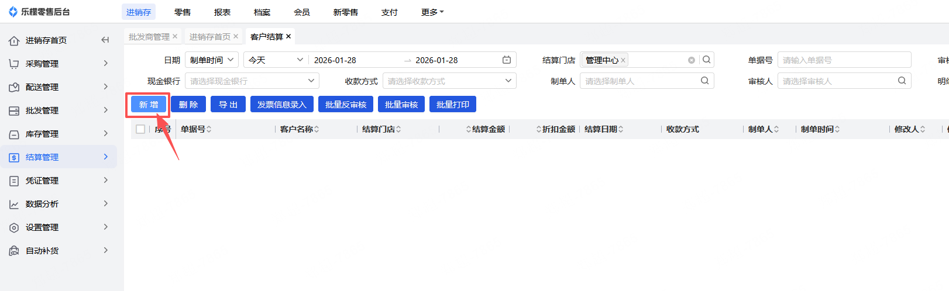Close the 进销存首页 tab
The image size is (949, 291).
click(x=236, y=36)
